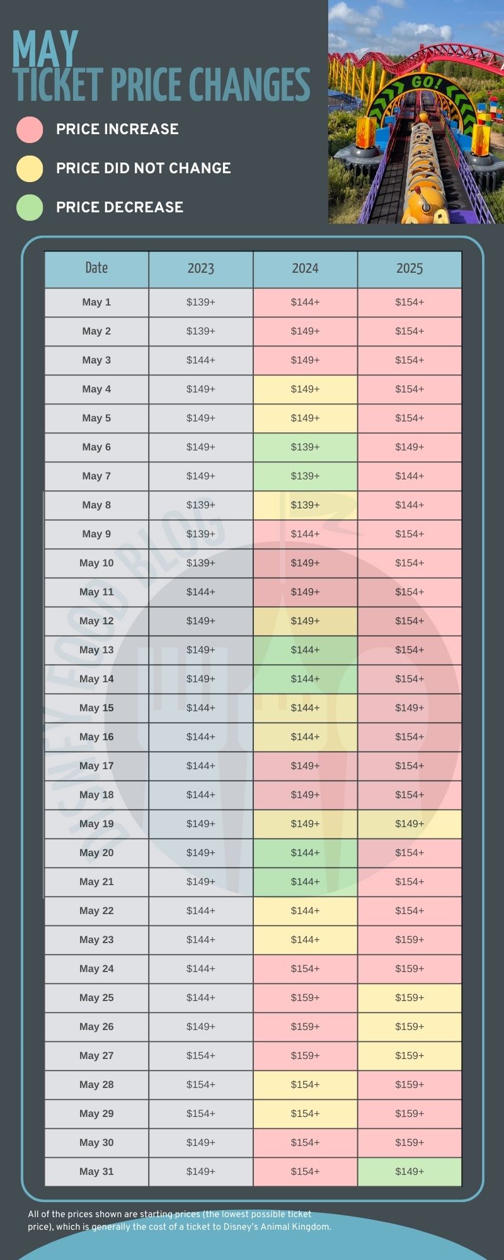Viewport: 504px width, 1260px height.
Task: Click the May 19 2025 yellow price cell
Action: point(409,824)
